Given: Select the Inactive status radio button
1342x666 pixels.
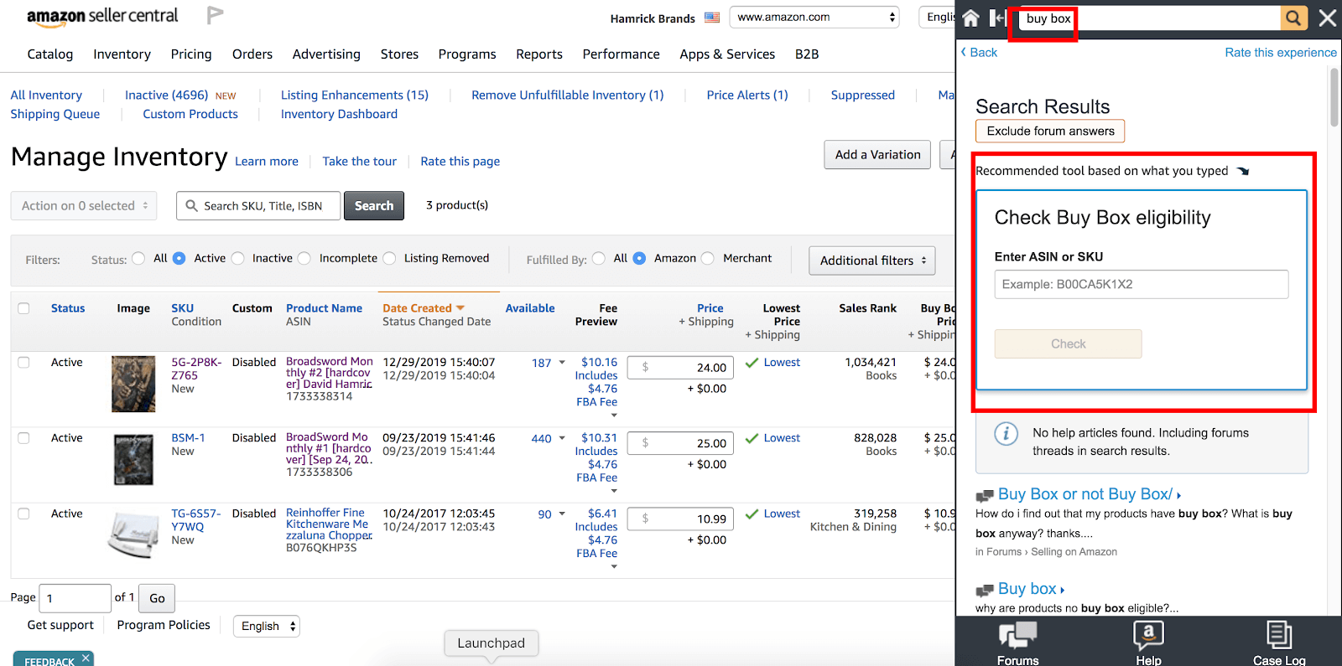Looking at the screenshot, I should 238,258.
